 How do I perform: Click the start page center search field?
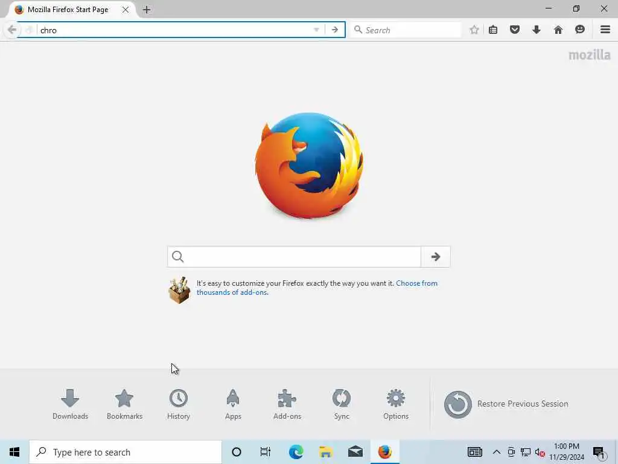tap(294, 257)
